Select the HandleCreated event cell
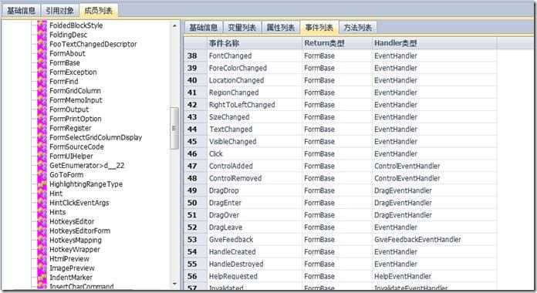Image resolution: width=537 pixels, height=293 pixels. [255, 252]
